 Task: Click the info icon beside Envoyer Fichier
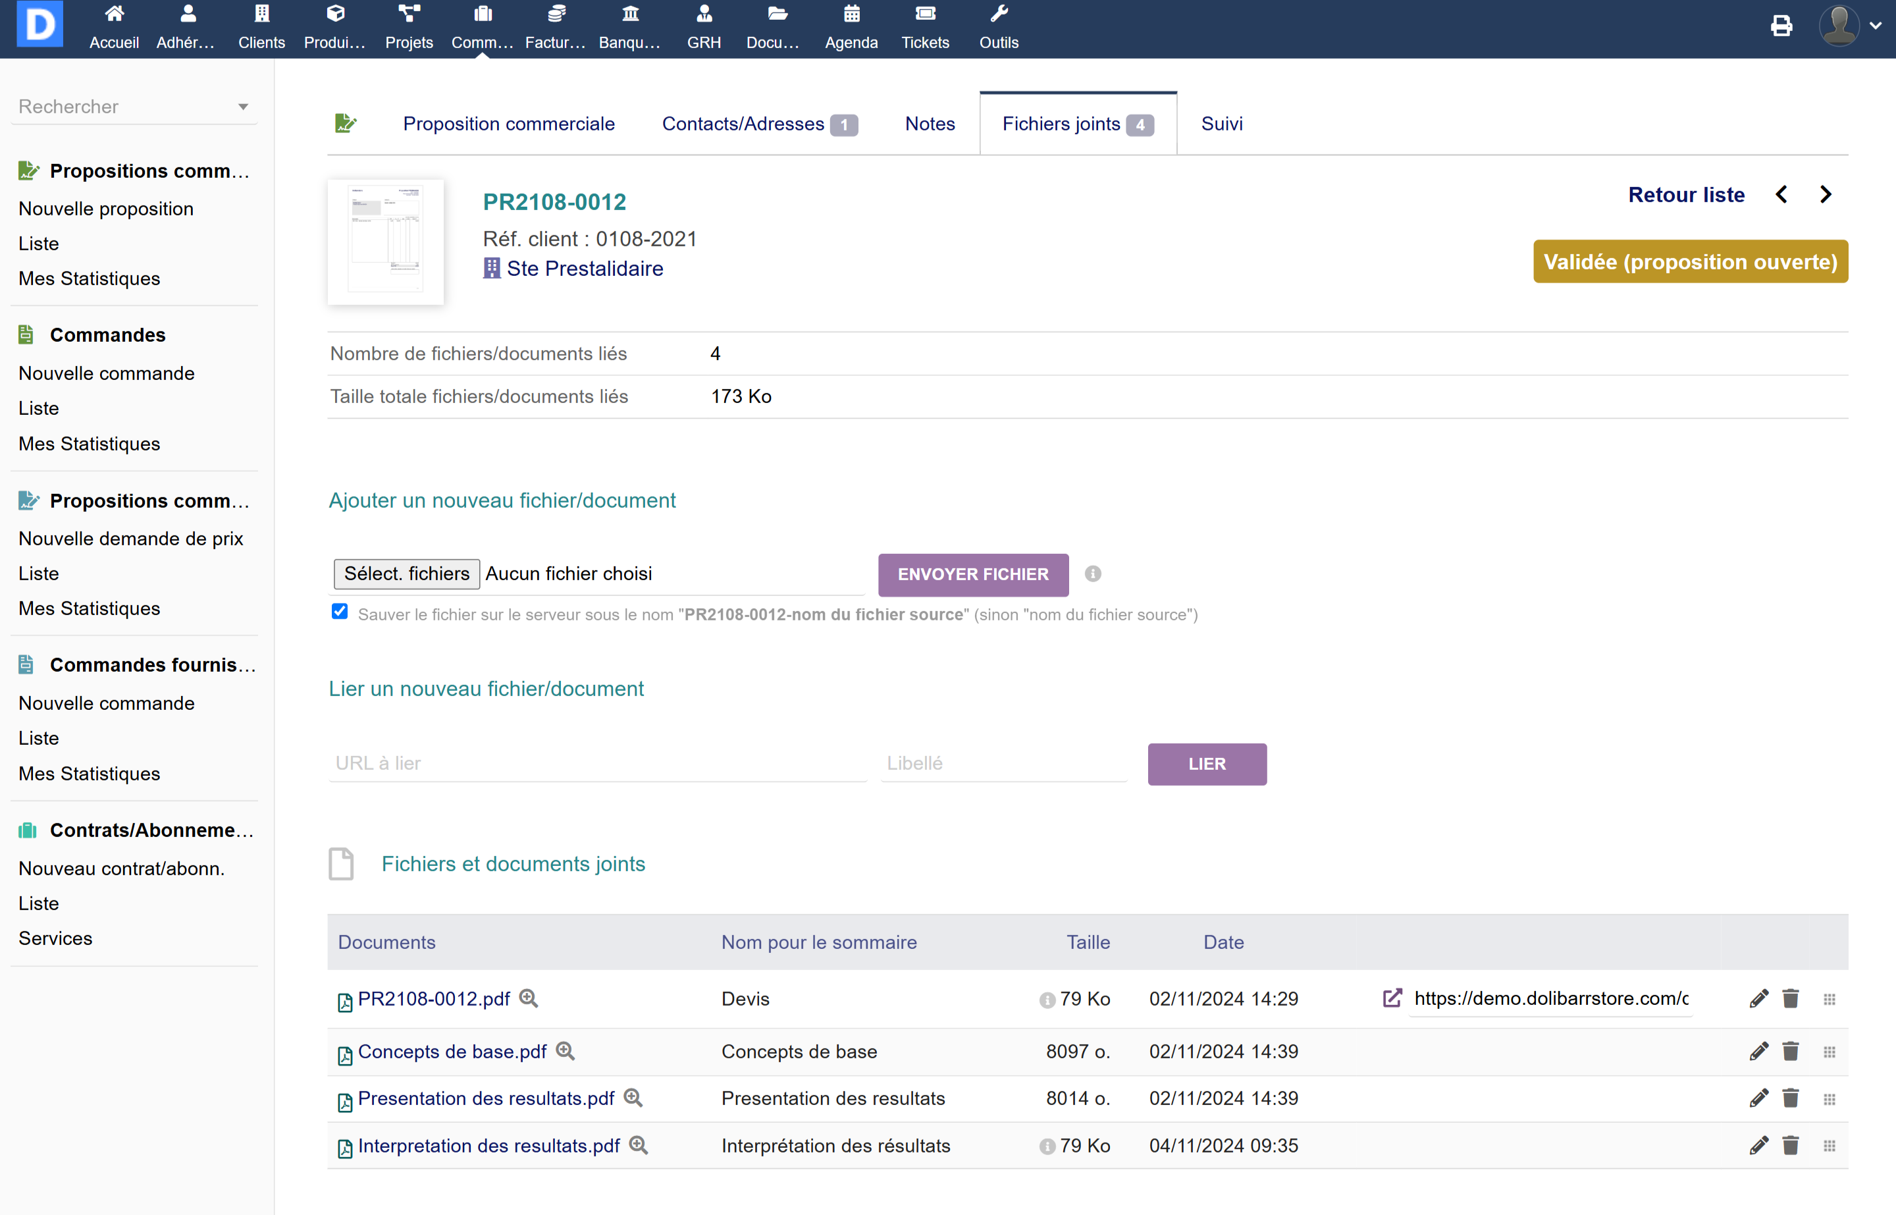click(1092, 574)
